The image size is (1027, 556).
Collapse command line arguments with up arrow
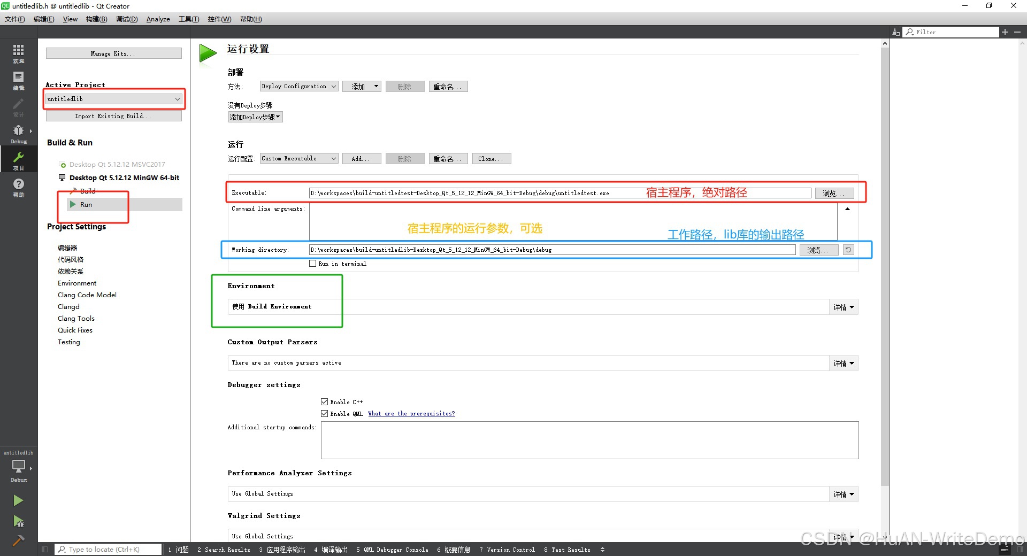click(847, 209)
